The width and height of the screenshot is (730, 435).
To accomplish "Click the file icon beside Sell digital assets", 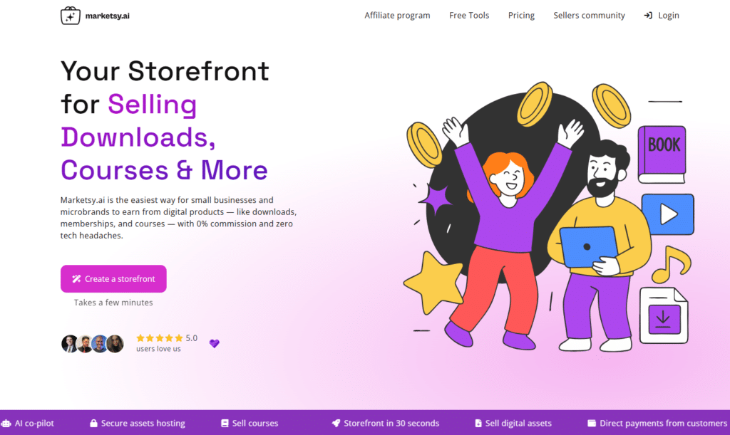I will (x=478, y=424).
